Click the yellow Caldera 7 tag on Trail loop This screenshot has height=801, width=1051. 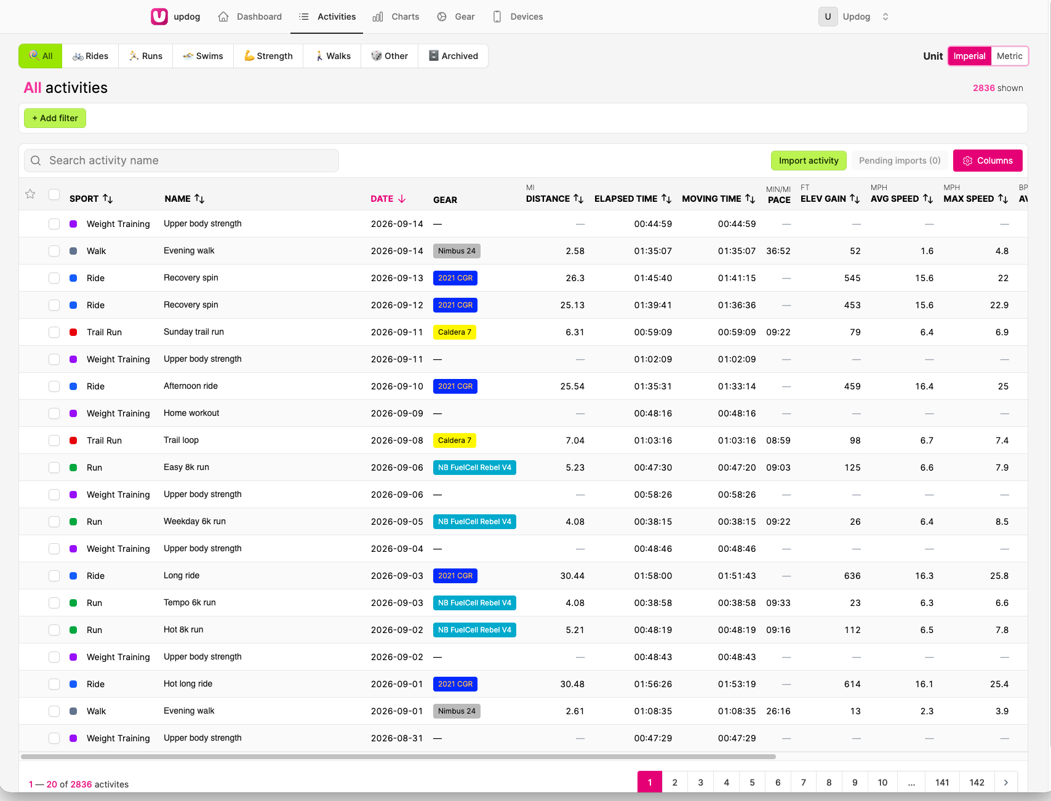click(455, 440)
